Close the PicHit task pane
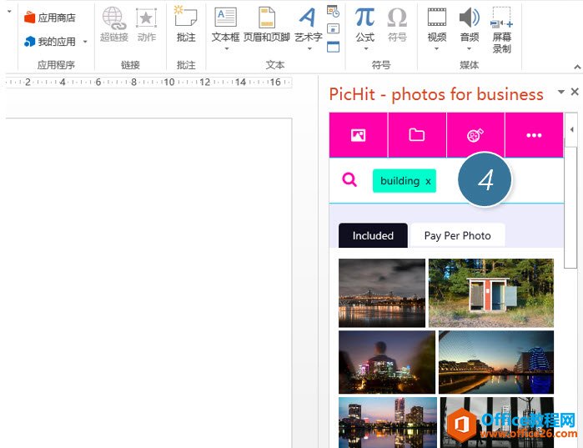 tap(575, 92)
